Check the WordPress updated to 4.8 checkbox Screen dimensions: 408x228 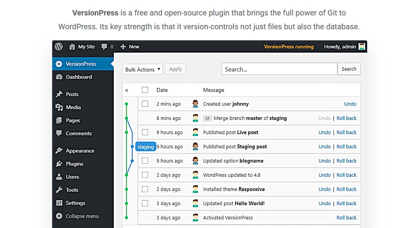145,175
